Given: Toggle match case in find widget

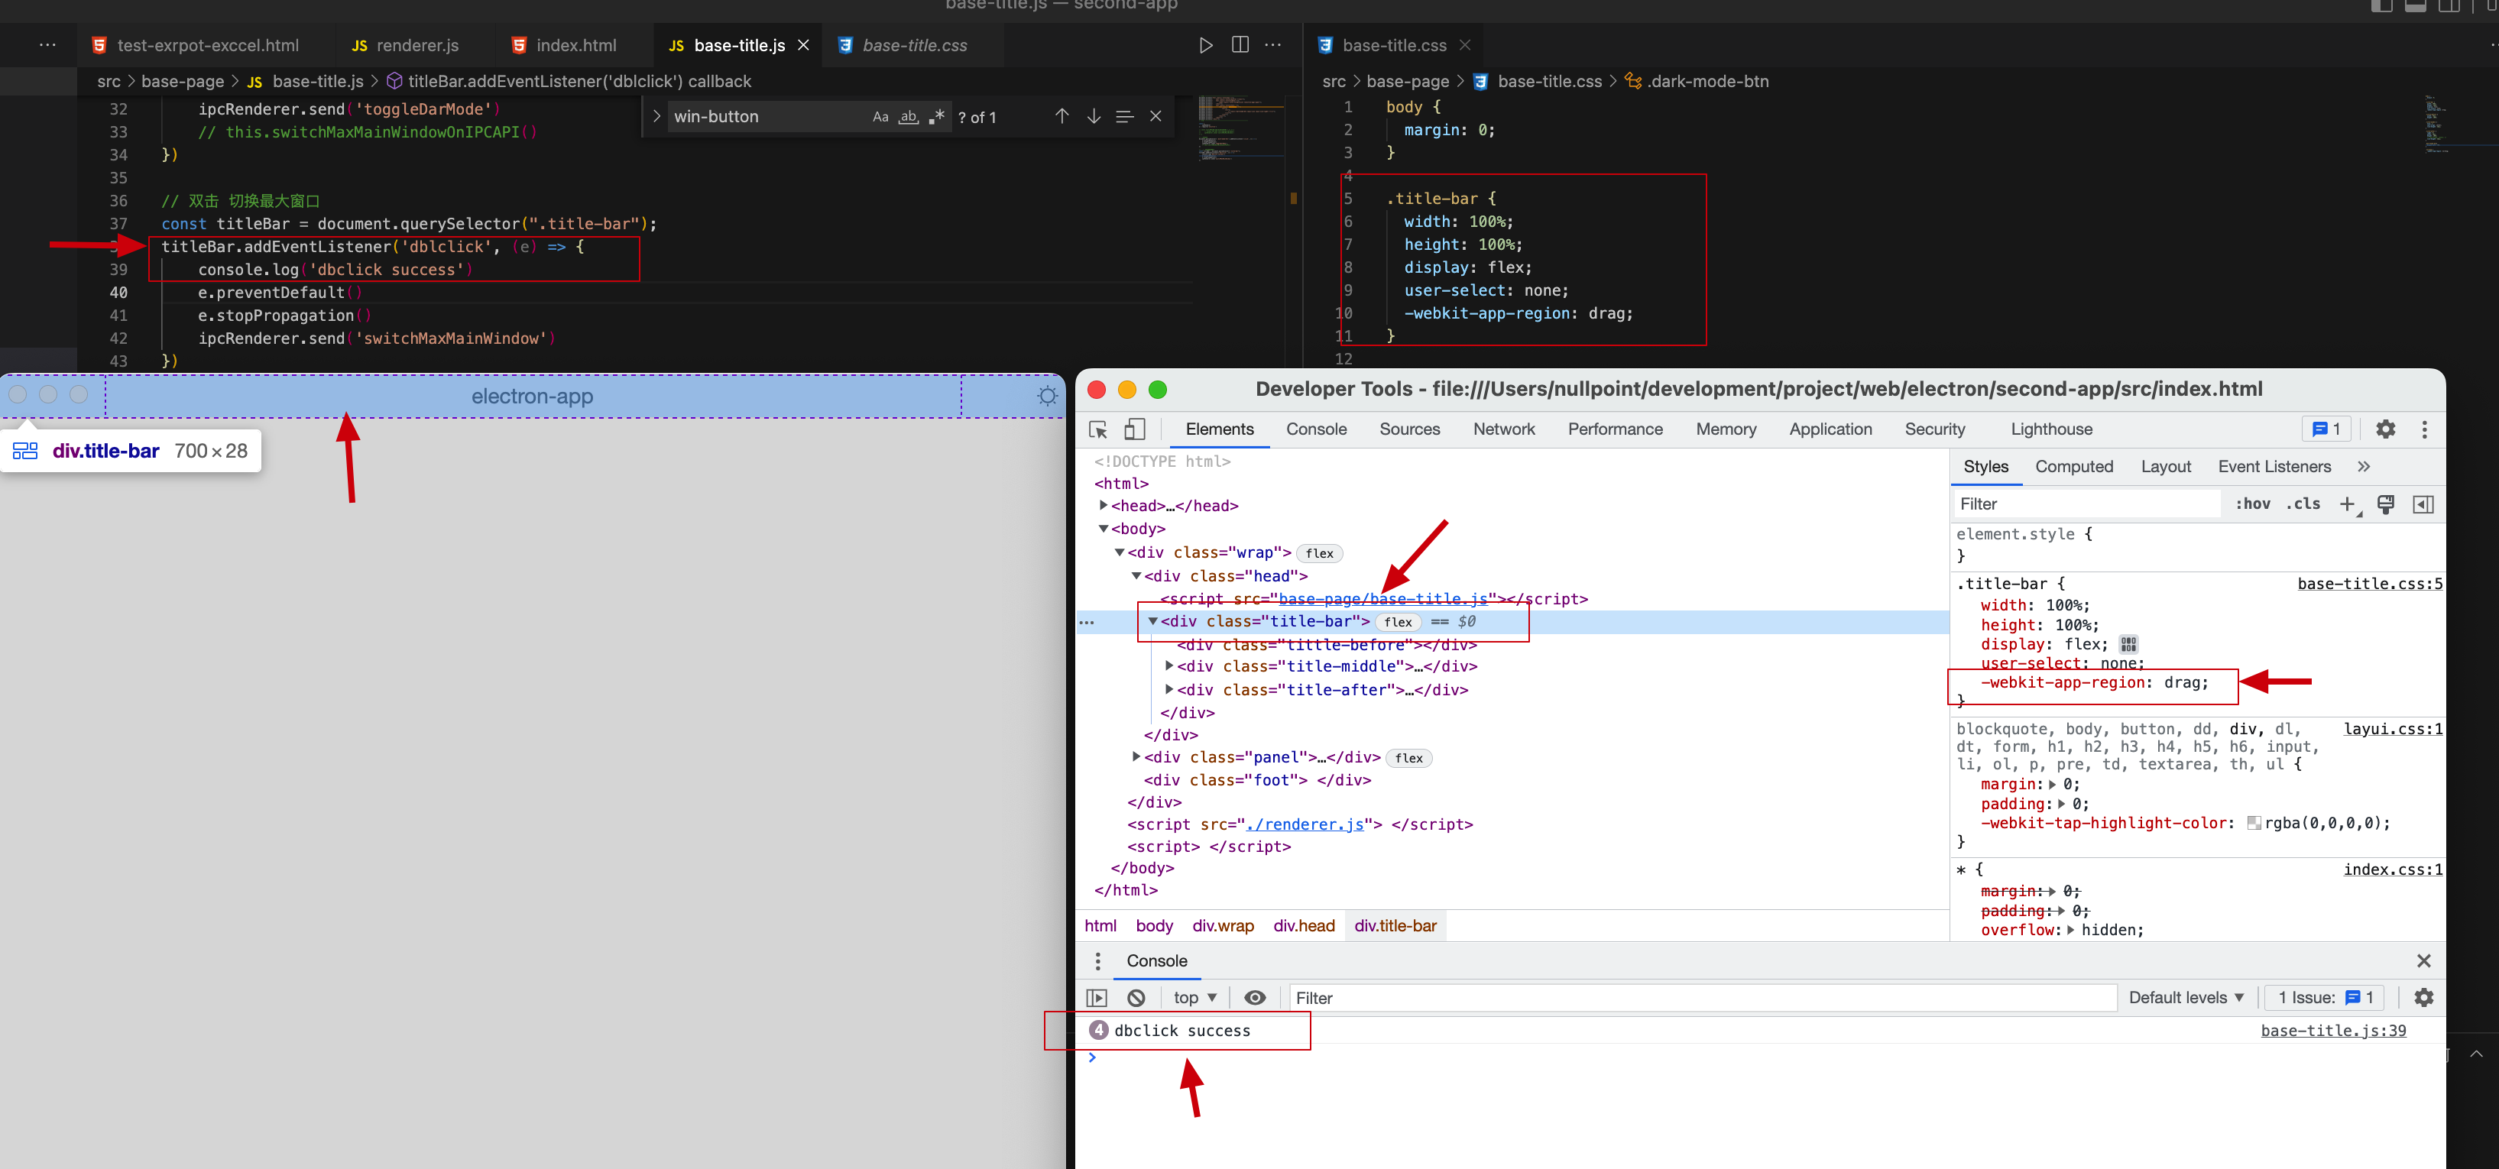Looking at the screenshot, I should pos(880,118).
